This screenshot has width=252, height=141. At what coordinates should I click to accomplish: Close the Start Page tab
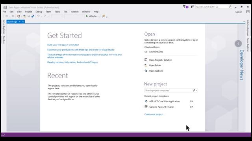23,22
